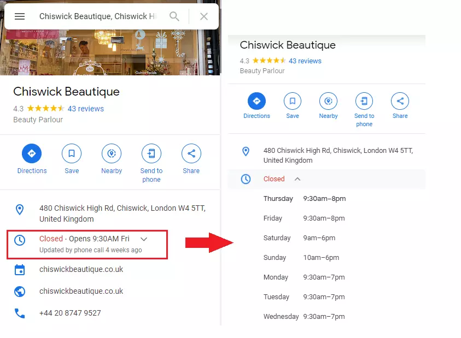This screenshot has height=338, width=461.
Task: Click the calendar booking icon
Action: tap(20, 270)
